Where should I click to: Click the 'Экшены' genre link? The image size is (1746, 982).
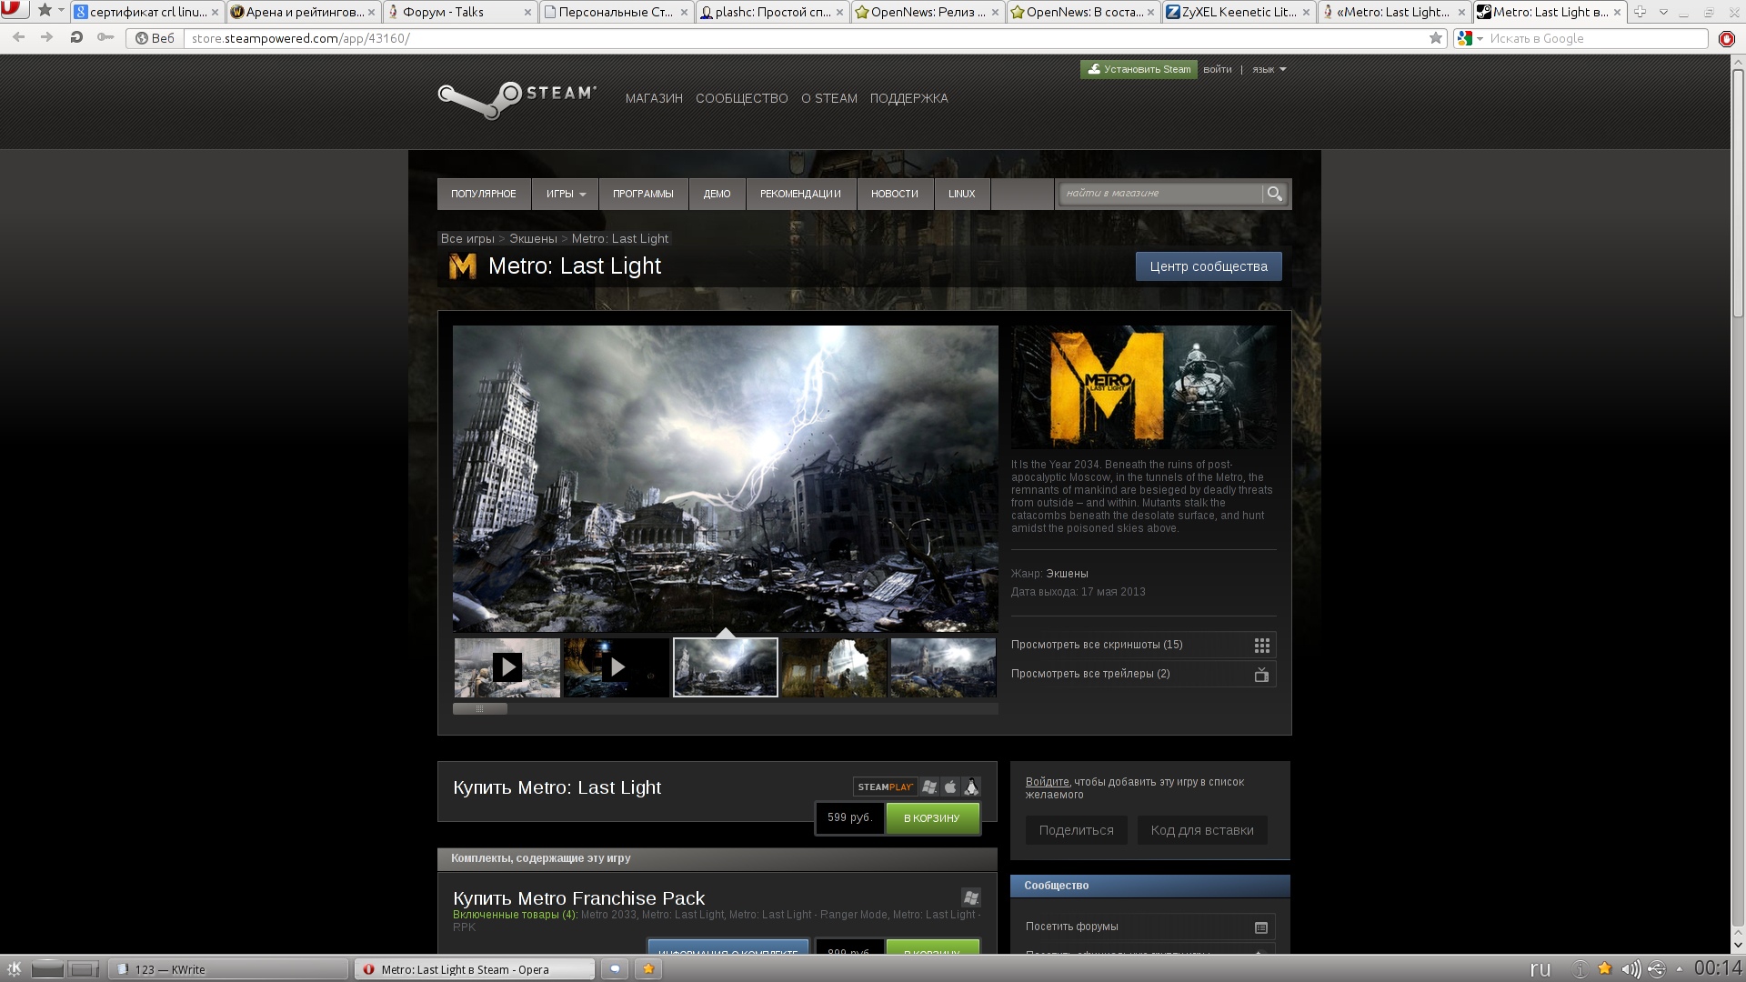point(1067,574)
